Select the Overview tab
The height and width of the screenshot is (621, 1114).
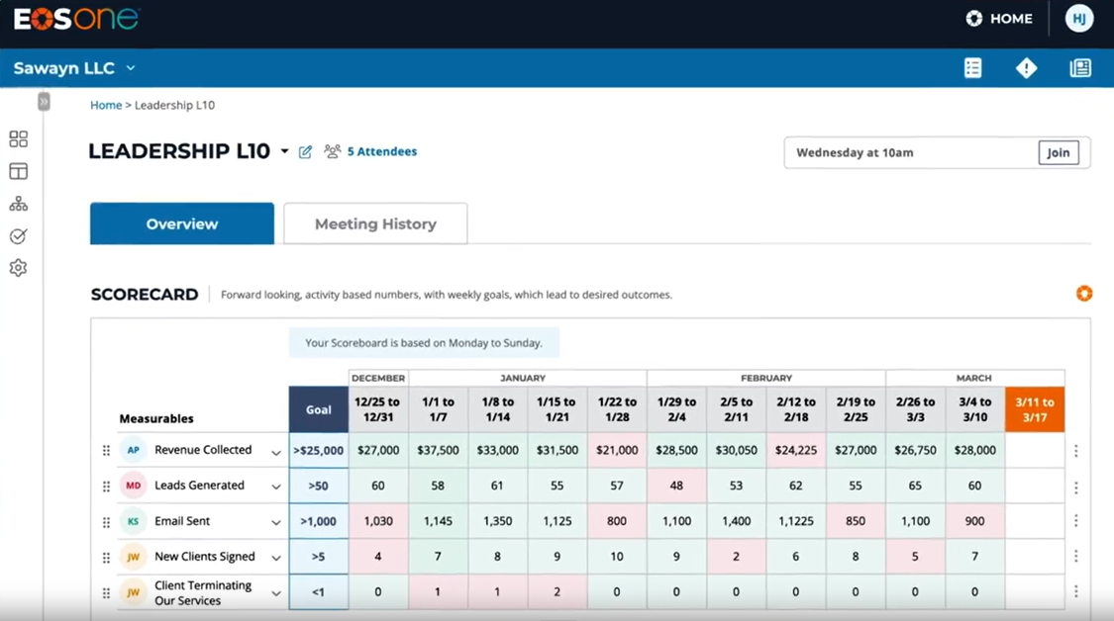(x=182, y=223)
